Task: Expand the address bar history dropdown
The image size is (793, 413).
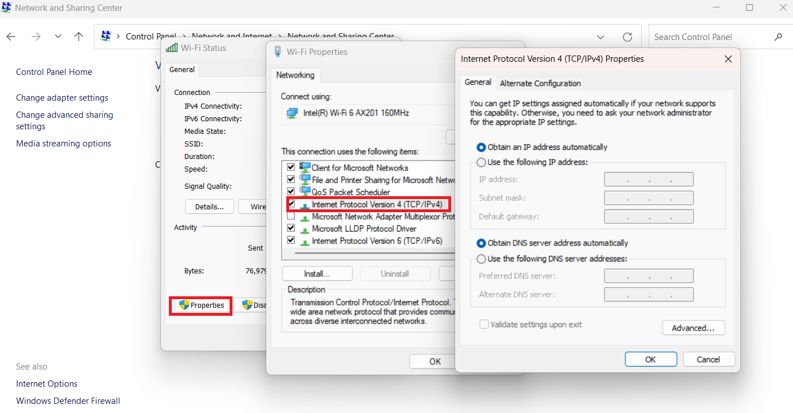Action: 601,37
